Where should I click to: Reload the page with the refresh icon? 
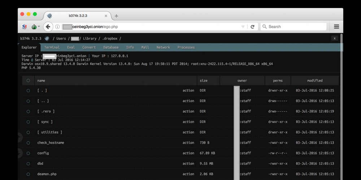pos(253,27)
